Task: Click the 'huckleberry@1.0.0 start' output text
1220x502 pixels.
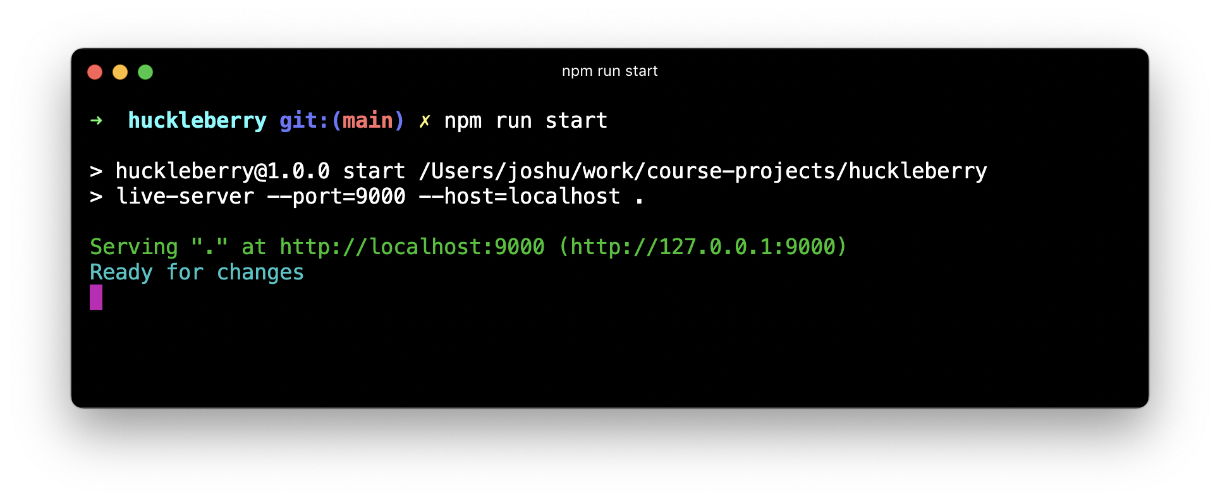Action: click(260, 171)
